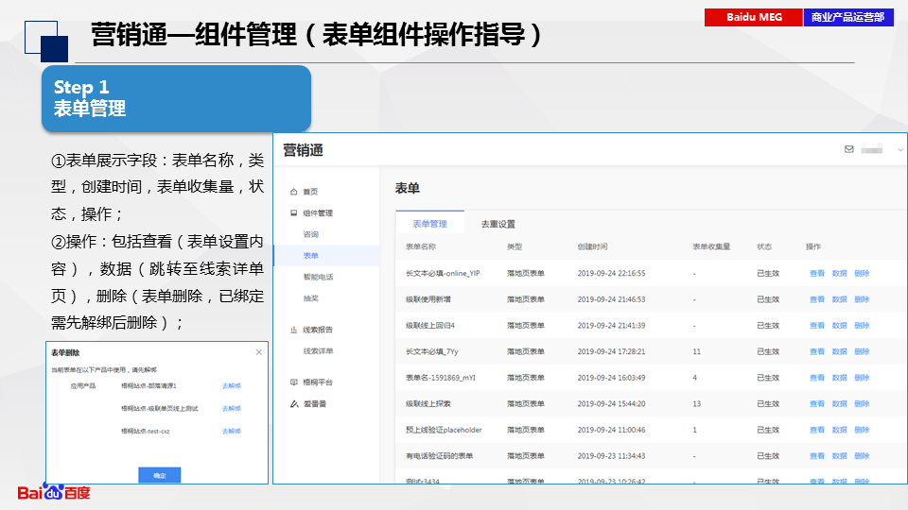Close the 表单删除 dialog with the X
Image resolution: width=908 pixels, height=510 pixels.
tap(259, 352)
